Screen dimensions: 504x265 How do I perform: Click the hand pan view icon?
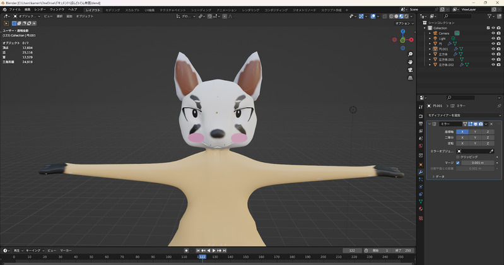pos(411,62)
